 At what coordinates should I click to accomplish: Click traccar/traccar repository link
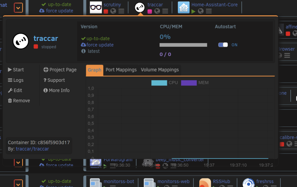tap(32, 149)
